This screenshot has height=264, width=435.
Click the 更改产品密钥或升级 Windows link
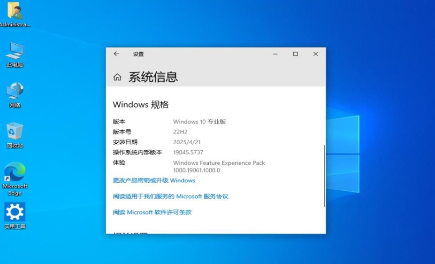pyautogui.click(x=154, y=180)
